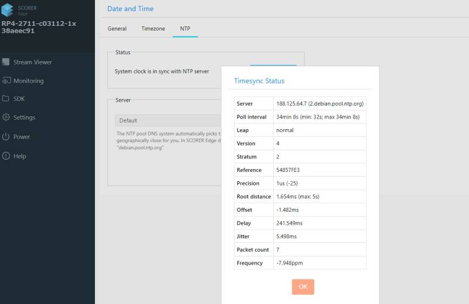The height and width of the screenshot is (304, 469).
Task: Click the Date and Time heading
Action: point(130,9)
